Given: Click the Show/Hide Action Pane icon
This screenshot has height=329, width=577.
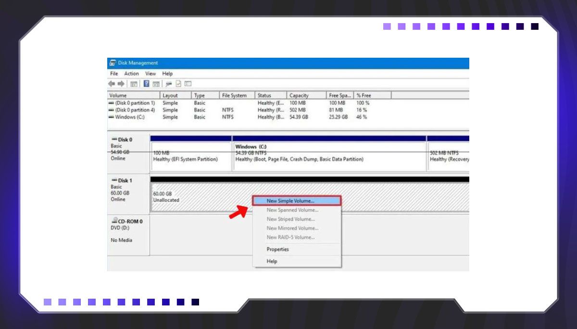Looking at the screenshot, I should (x=156, y=84).
